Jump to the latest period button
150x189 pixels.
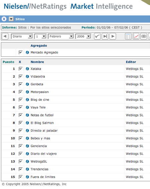105,36
